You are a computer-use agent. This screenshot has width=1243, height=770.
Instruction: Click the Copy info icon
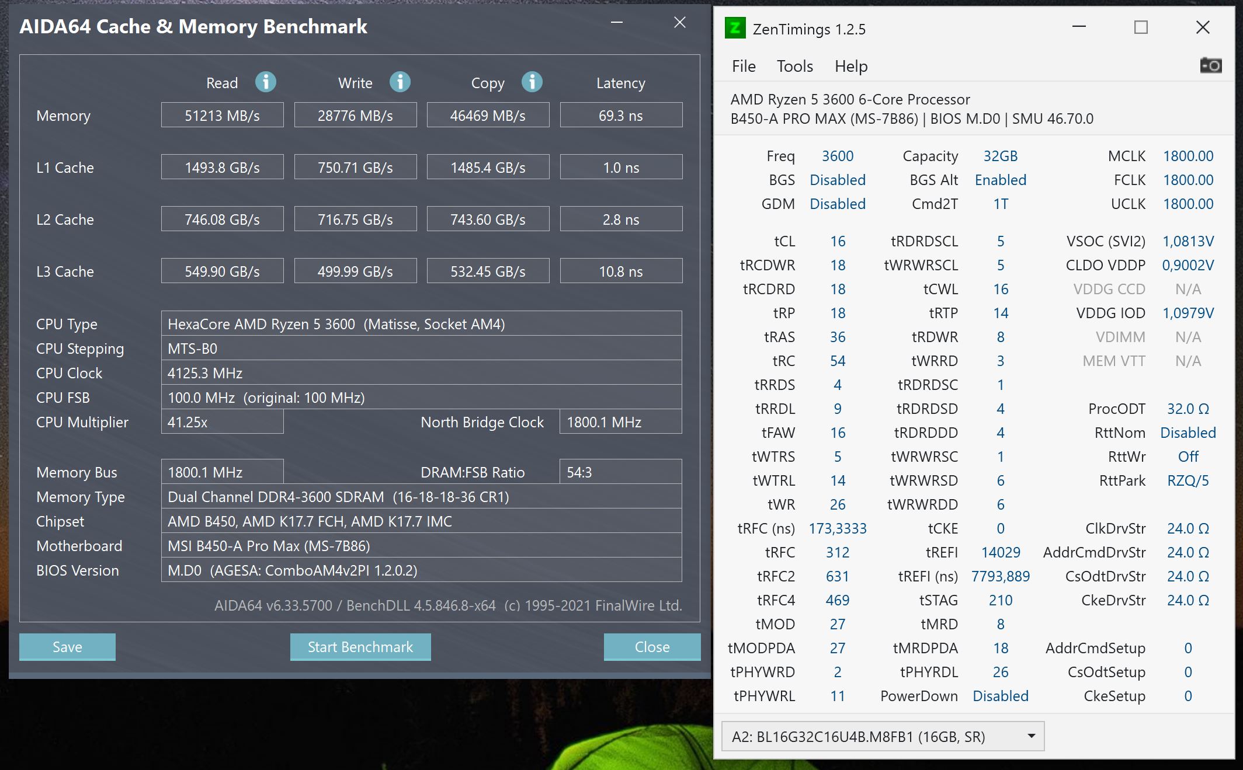pyautogui.click(x=532, y=82)
